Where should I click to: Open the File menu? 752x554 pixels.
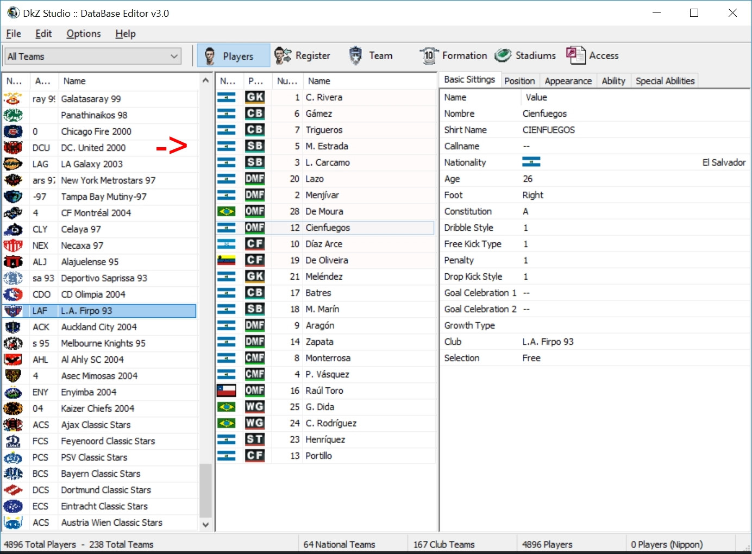pos(14,34)
